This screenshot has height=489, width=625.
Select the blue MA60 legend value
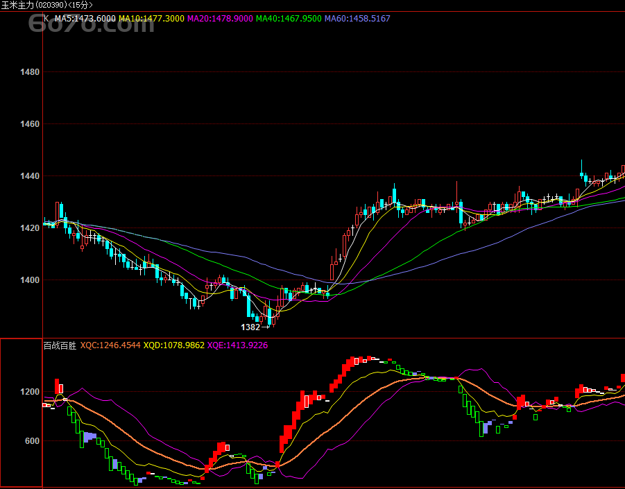[x=357, y=18]
